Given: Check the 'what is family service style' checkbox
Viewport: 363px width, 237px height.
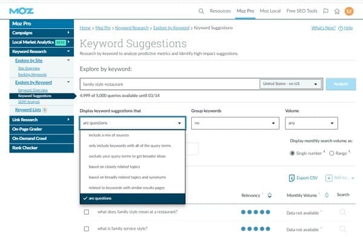Looking at the screenshot, I should coord(87,229).
